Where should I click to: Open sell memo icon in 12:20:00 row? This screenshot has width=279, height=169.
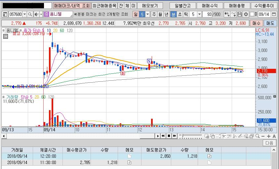pos(210,156)
